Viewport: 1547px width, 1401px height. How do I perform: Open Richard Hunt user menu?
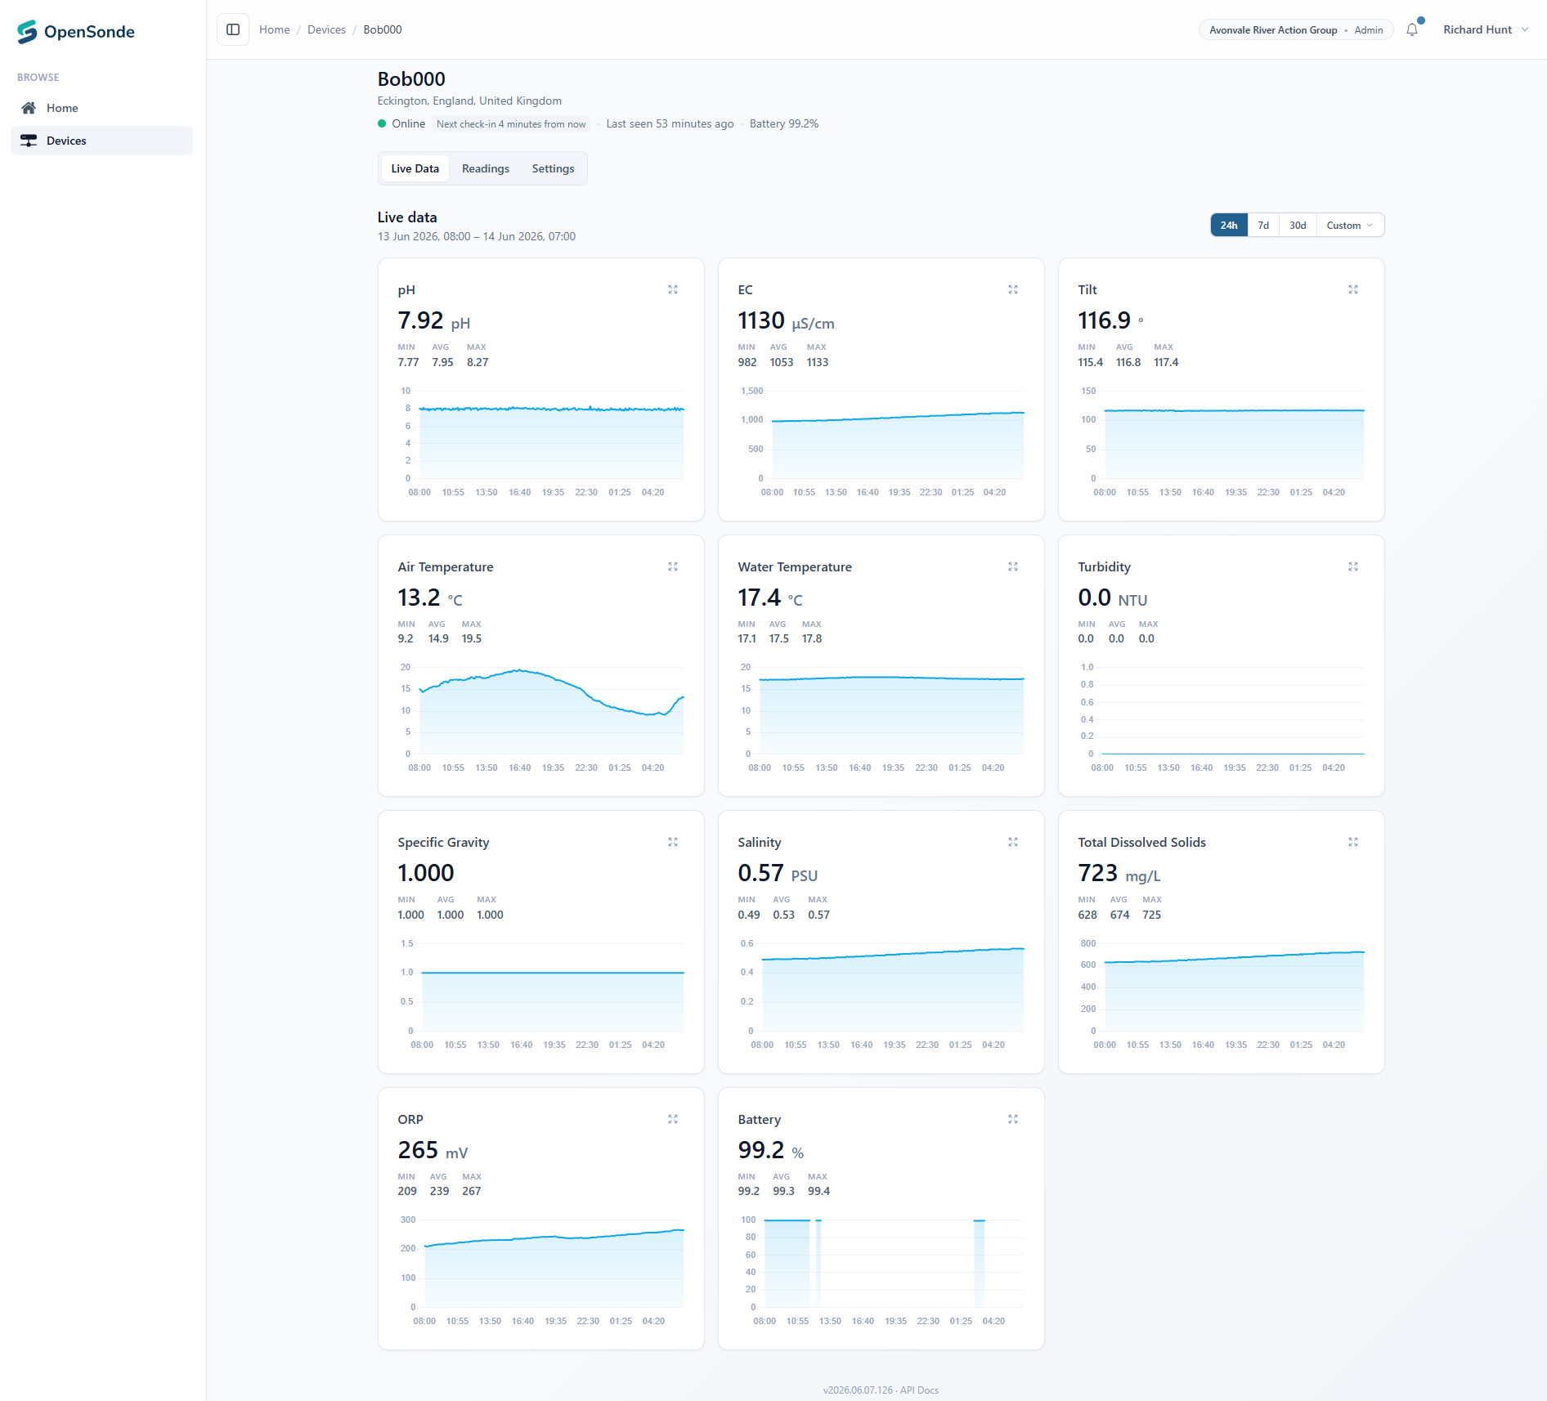tap(1485, 29)
